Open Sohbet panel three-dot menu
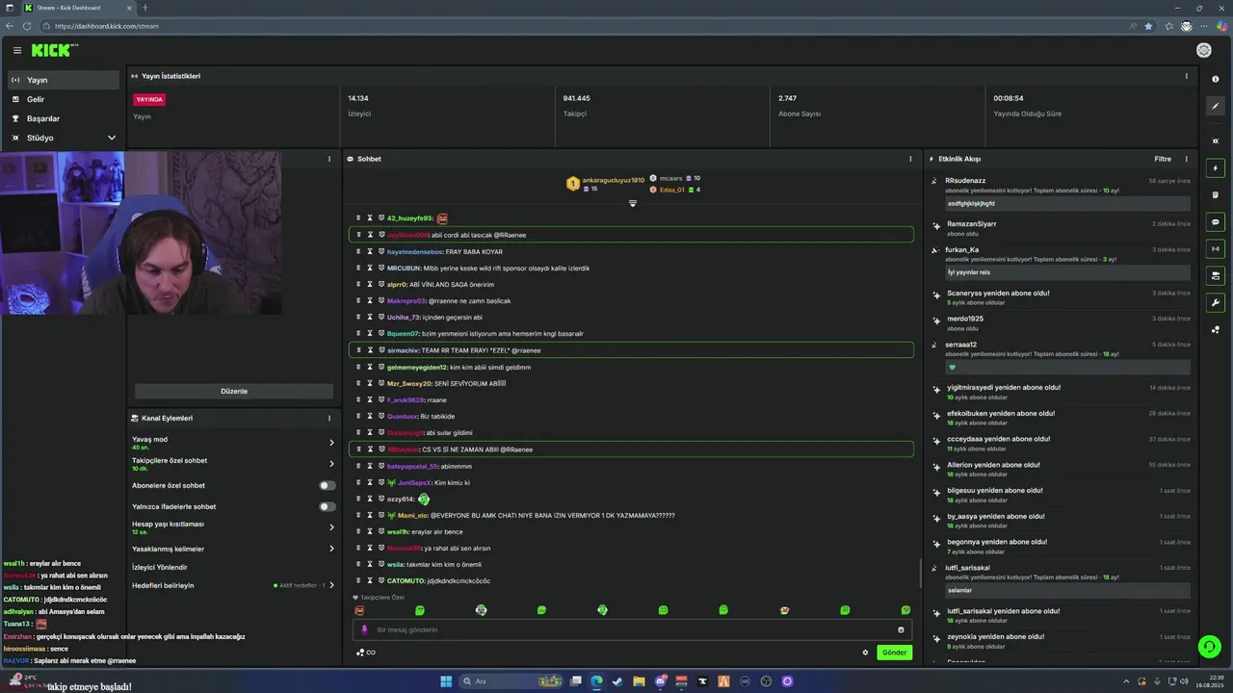 tap(910, 159)
